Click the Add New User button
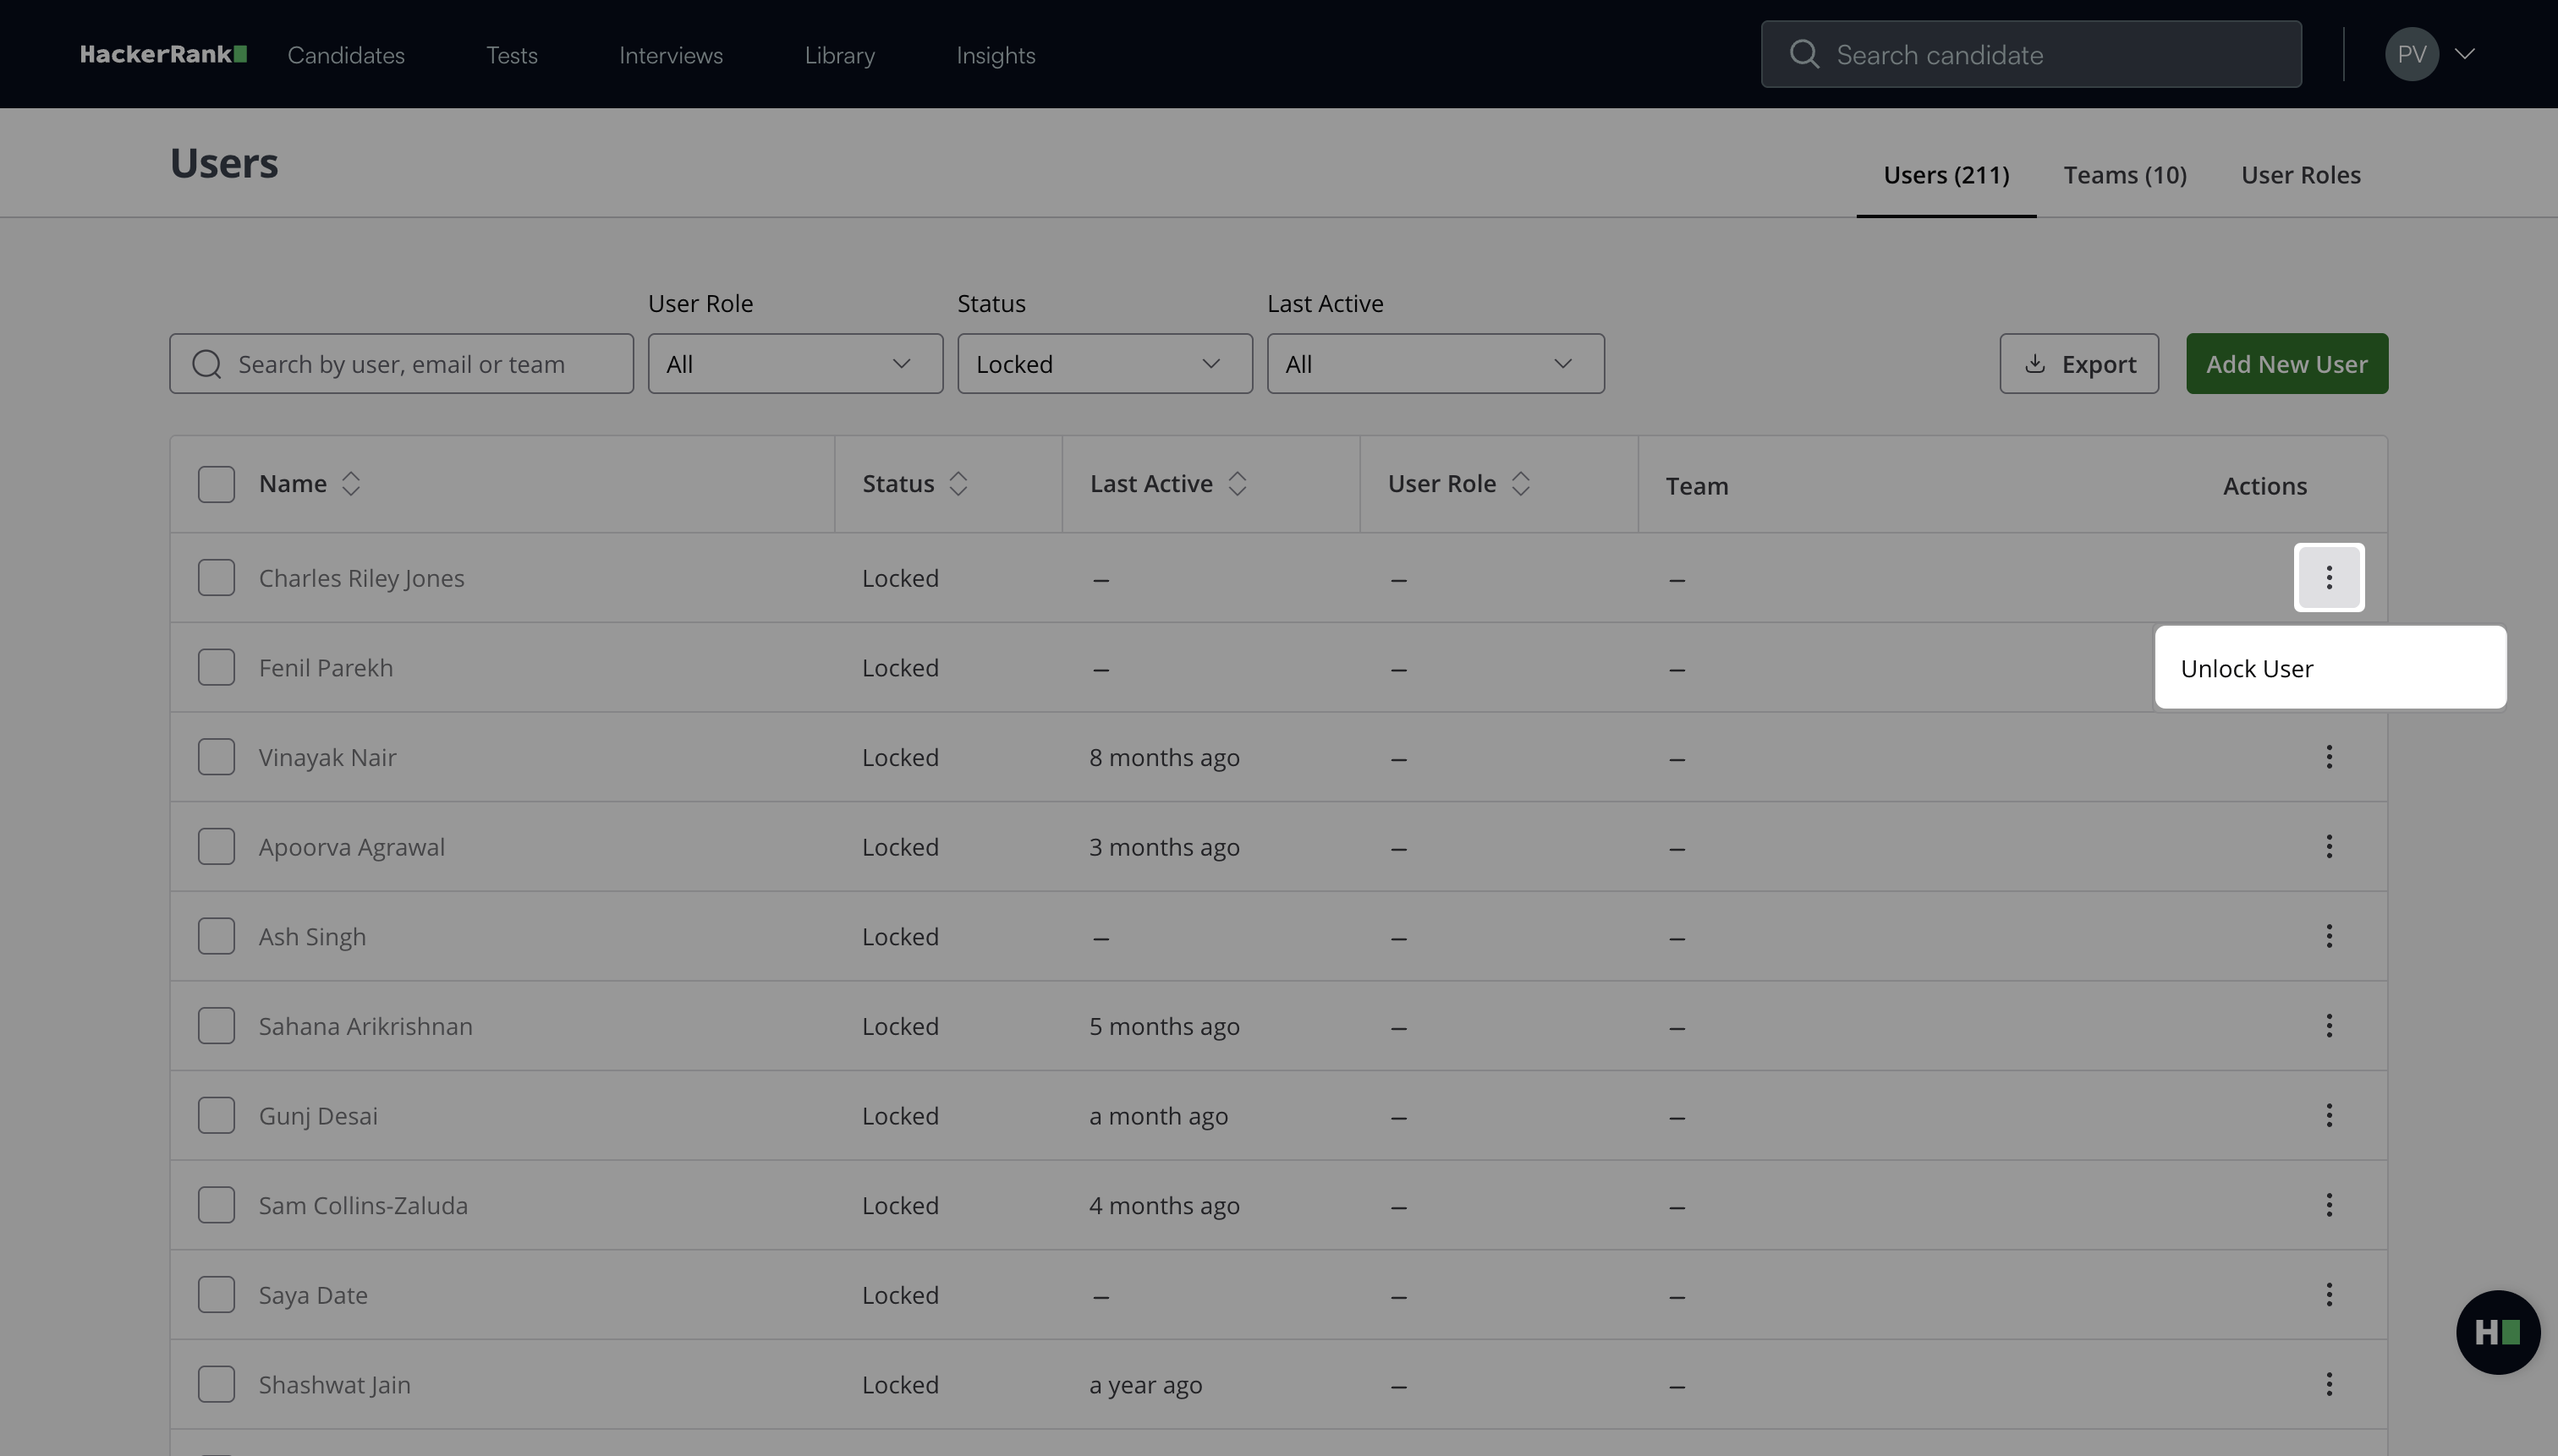Screen dimensions: 2558x1456 2286,364
